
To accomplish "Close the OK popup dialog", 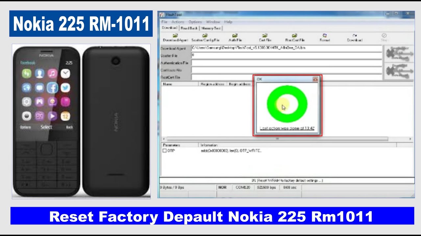I will pyautogui.click(x=315, y=79).
